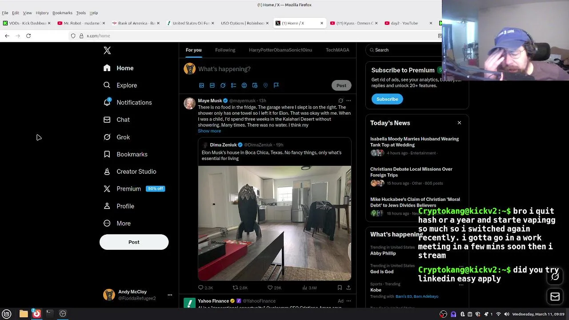Screen dimensions: 569x320
Task: Open more menu on Maye Musk post
Action: [349, 101]
